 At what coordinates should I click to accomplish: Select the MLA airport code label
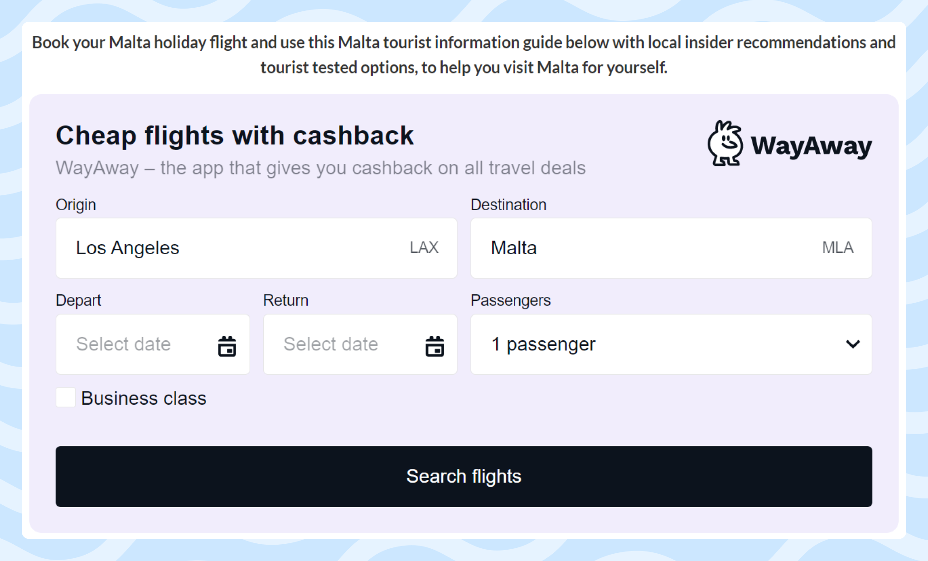[838, 247]
